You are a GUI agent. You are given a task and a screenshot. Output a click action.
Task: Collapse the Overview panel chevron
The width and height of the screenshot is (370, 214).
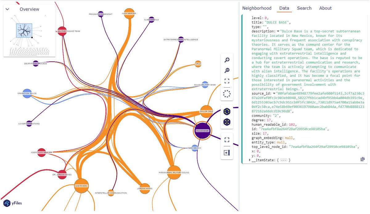pos(7,9)
